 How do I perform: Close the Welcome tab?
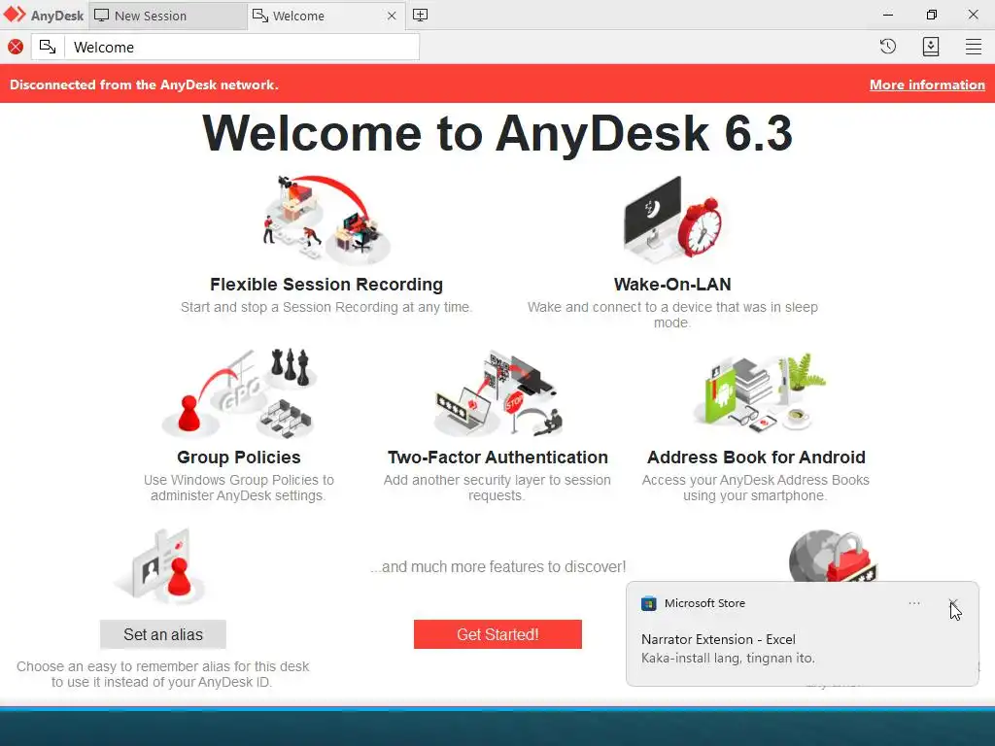click(x=392, y=16)
